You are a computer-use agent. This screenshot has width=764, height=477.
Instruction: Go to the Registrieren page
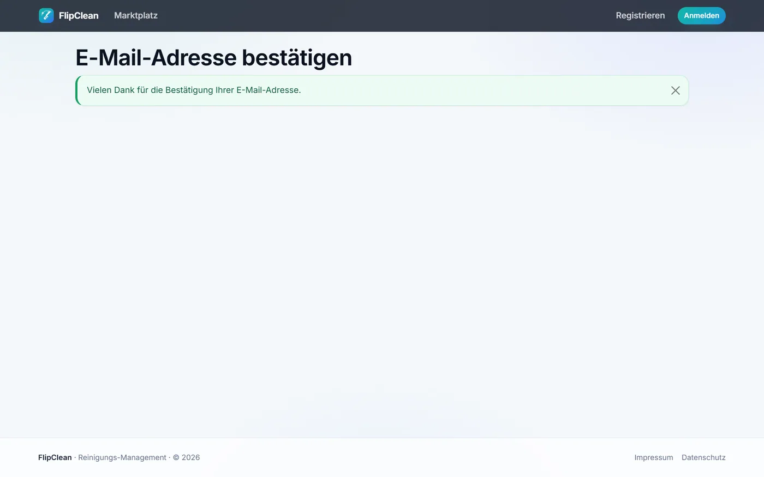pyautogui.click(x=640, y=15)
